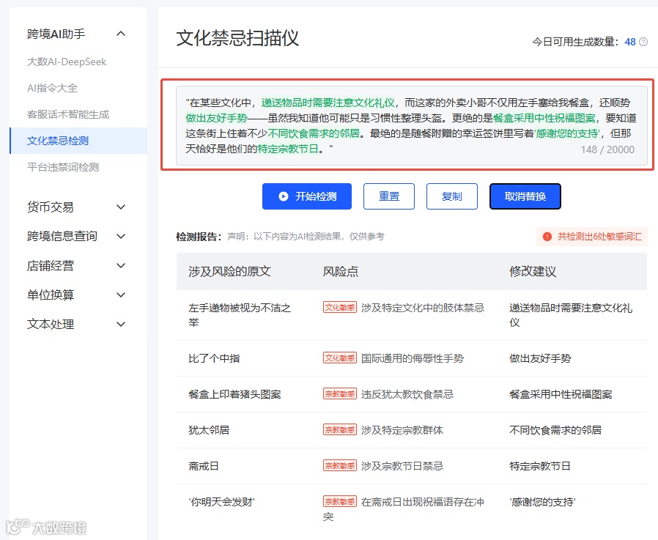Screen dimensions: 658x540
Task: Click 文化敏感 tag beside 国际通用的侮辱性手势
Action: point(340,358)
